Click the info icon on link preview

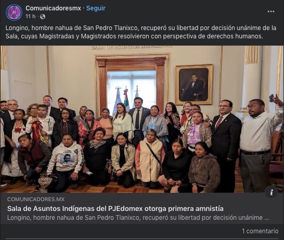point(271,192)
